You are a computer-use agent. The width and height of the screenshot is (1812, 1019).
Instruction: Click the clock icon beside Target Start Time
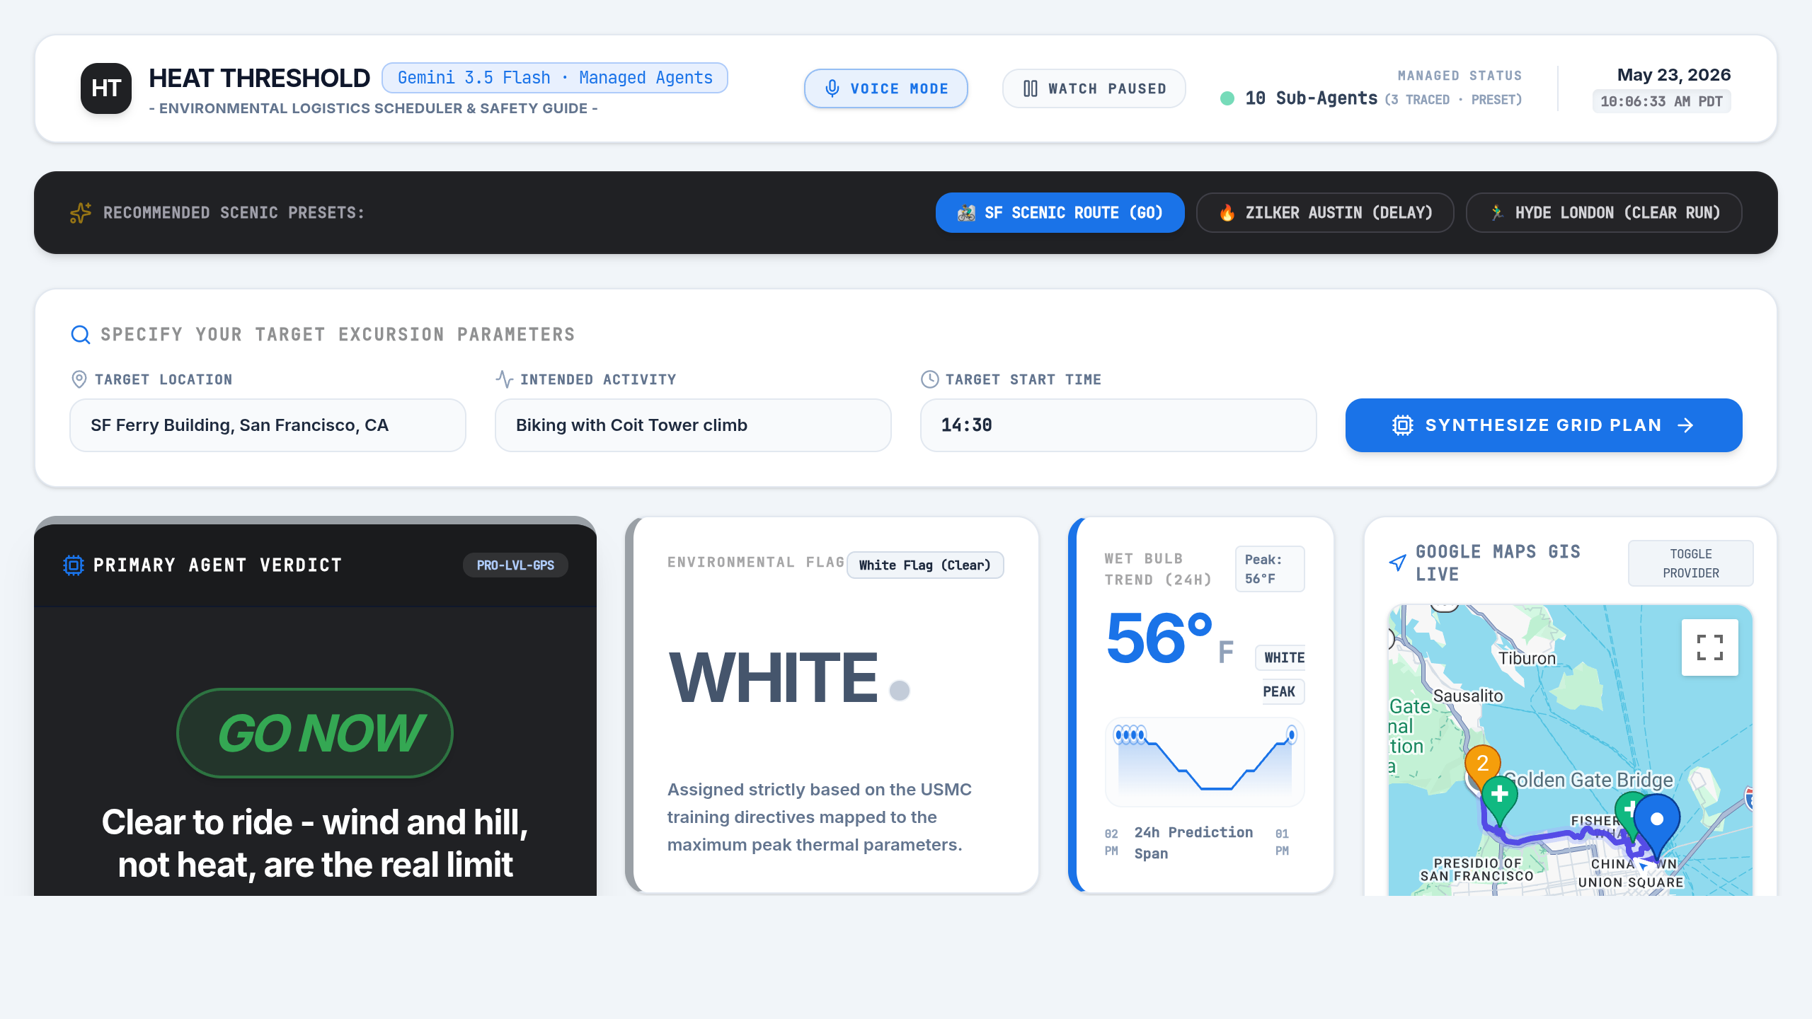point(929,379)
